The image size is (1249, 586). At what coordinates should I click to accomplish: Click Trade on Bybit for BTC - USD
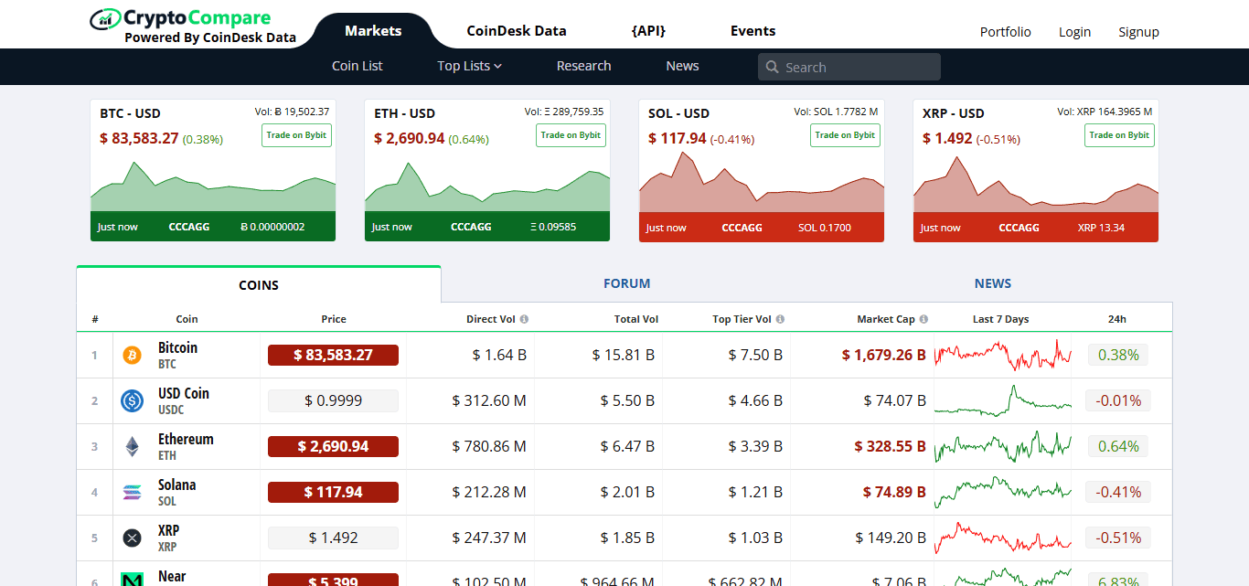coord(296,135)
